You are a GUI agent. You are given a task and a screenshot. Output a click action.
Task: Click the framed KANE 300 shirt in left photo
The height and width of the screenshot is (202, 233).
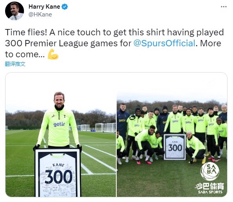click(58, 173)
